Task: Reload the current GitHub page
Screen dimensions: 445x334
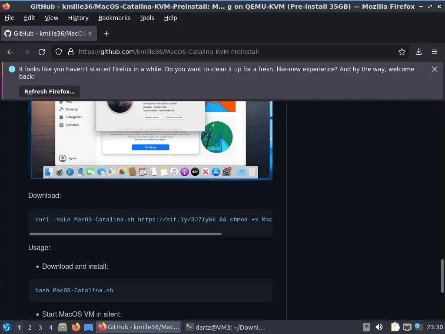Action: [x=42, y=52]
